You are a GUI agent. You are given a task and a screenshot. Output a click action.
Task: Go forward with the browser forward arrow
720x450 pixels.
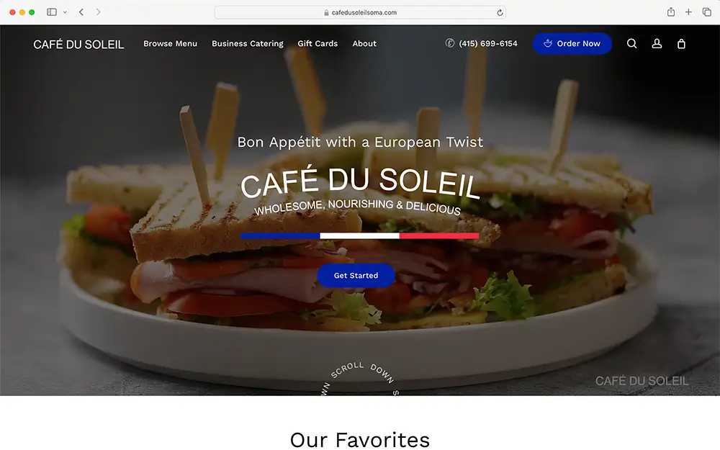coord(98,12)
